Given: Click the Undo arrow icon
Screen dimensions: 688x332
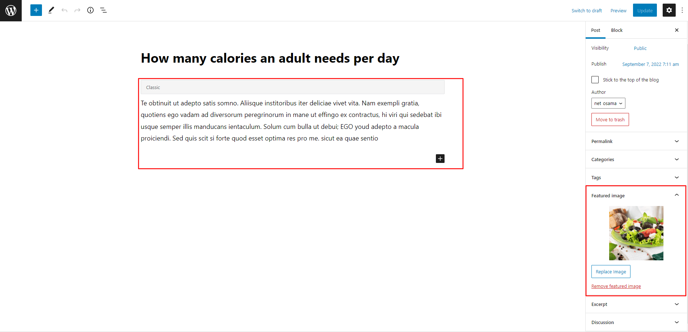Looking at the screenshot, I should (64, 10).
